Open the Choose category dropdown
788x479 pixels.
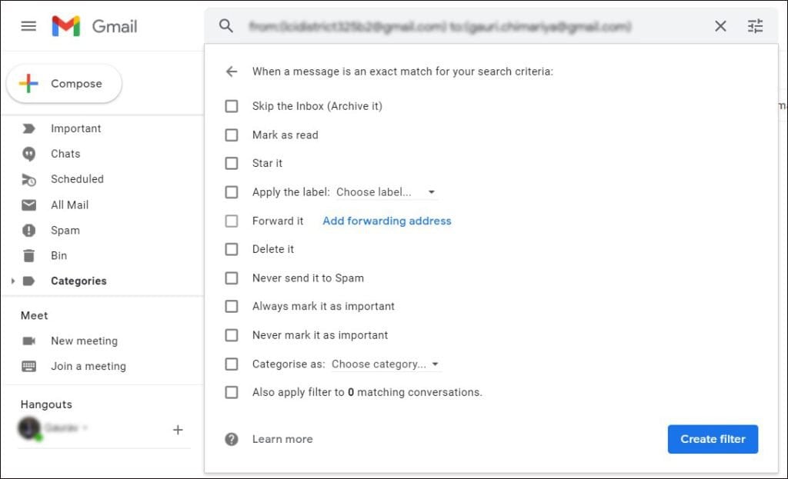click(386, 364)
